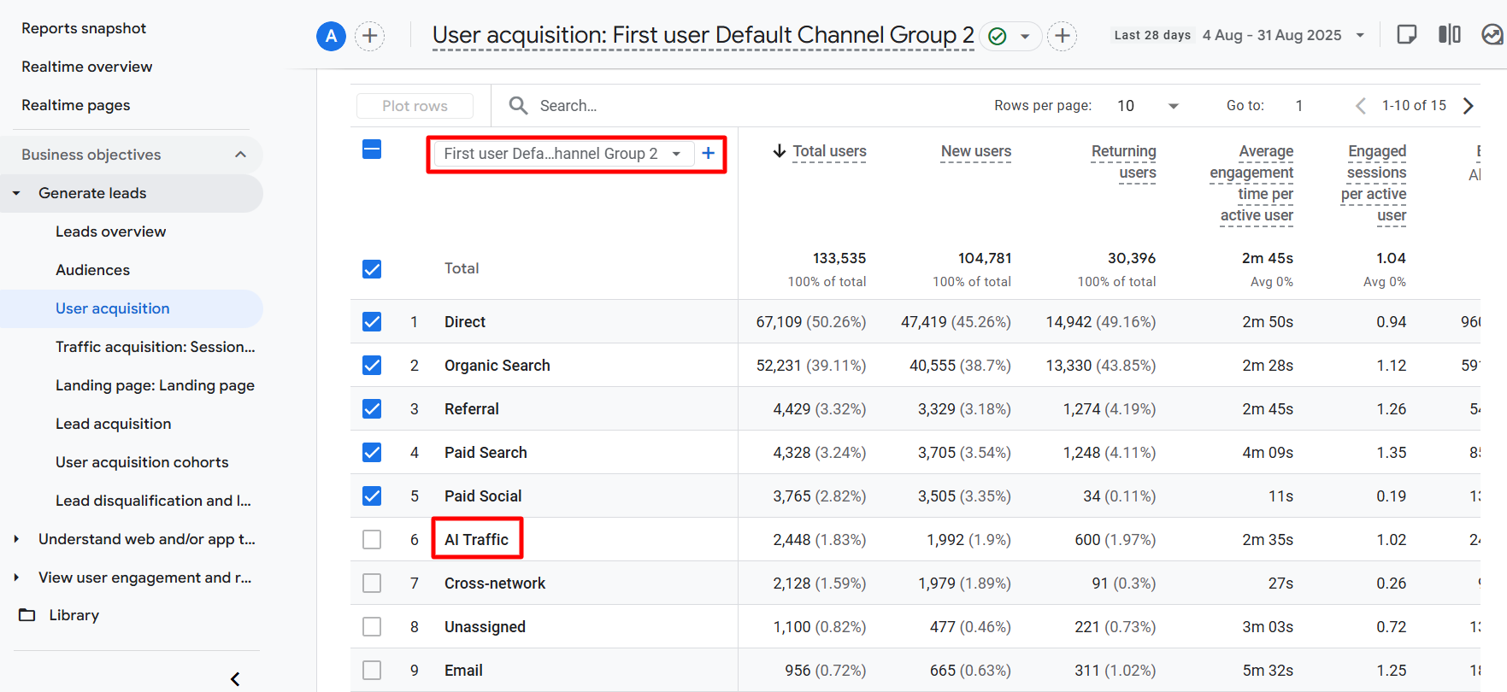Click the sort arrow beside Total users
Screen dimensions: 1507x692
[x=780, y=151]
